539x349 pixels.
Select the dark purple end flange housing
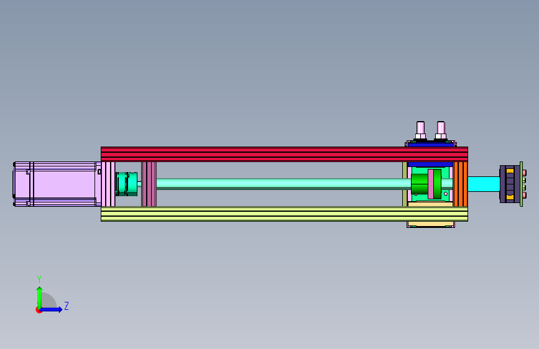(509, 184)
